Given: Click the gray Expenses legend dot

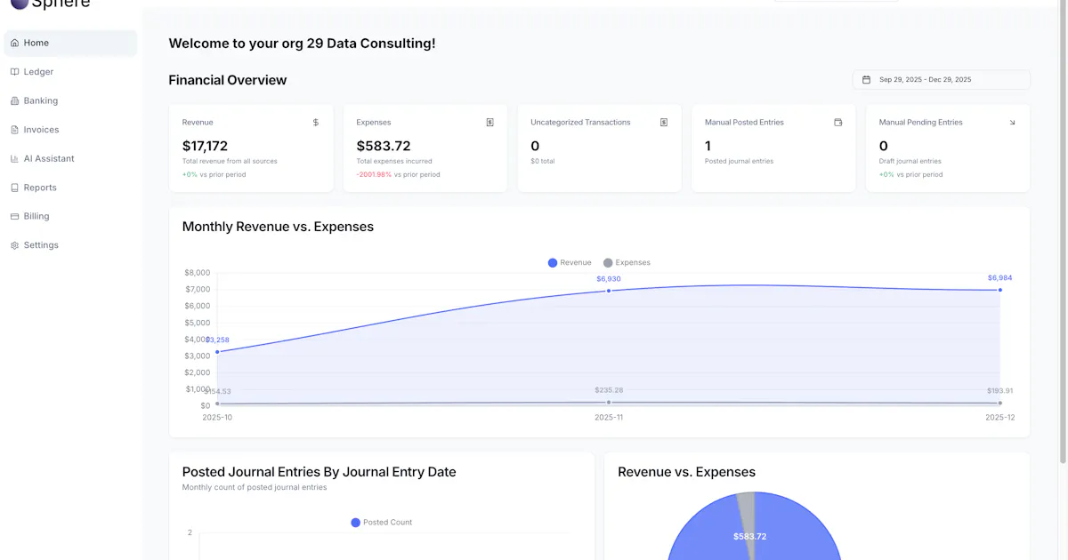Looking at the screenshot, I should click(608, 262).
